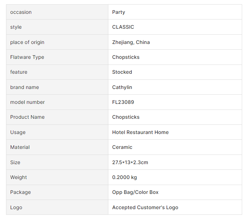Click the model number 'FL23089'

123,102
